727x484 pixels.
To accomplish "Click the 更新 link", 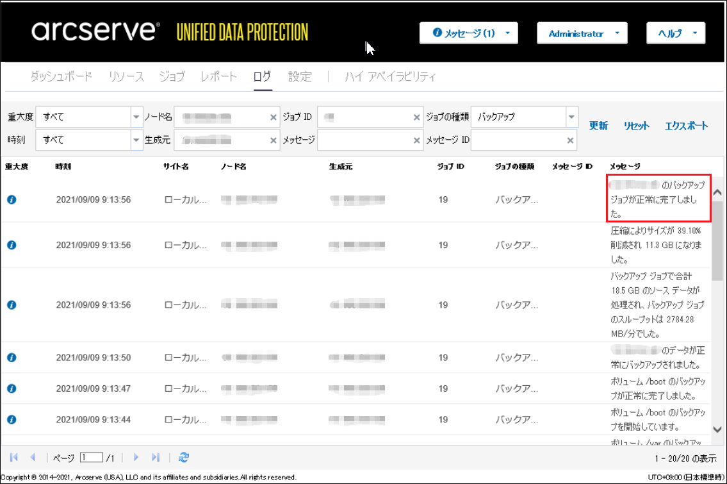I will click(598, 126).
